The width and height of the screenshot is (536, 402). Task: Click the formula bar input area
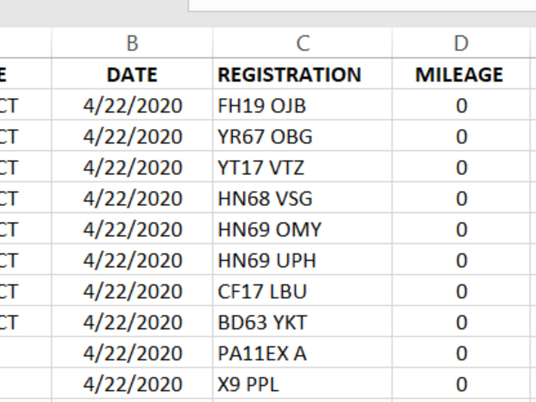click(362, 5)
